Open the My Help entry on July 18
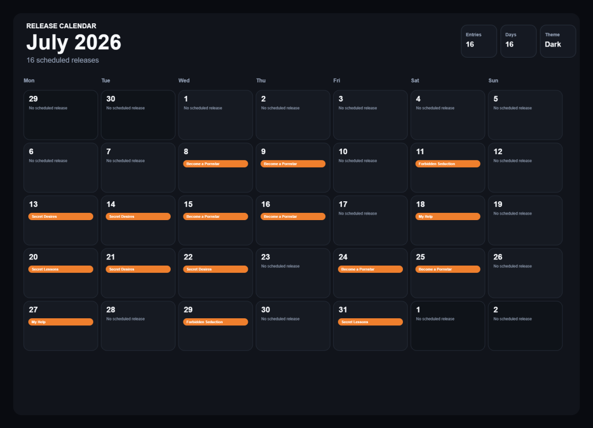This screenshot has width=593, height=428. tap(448, 216)
